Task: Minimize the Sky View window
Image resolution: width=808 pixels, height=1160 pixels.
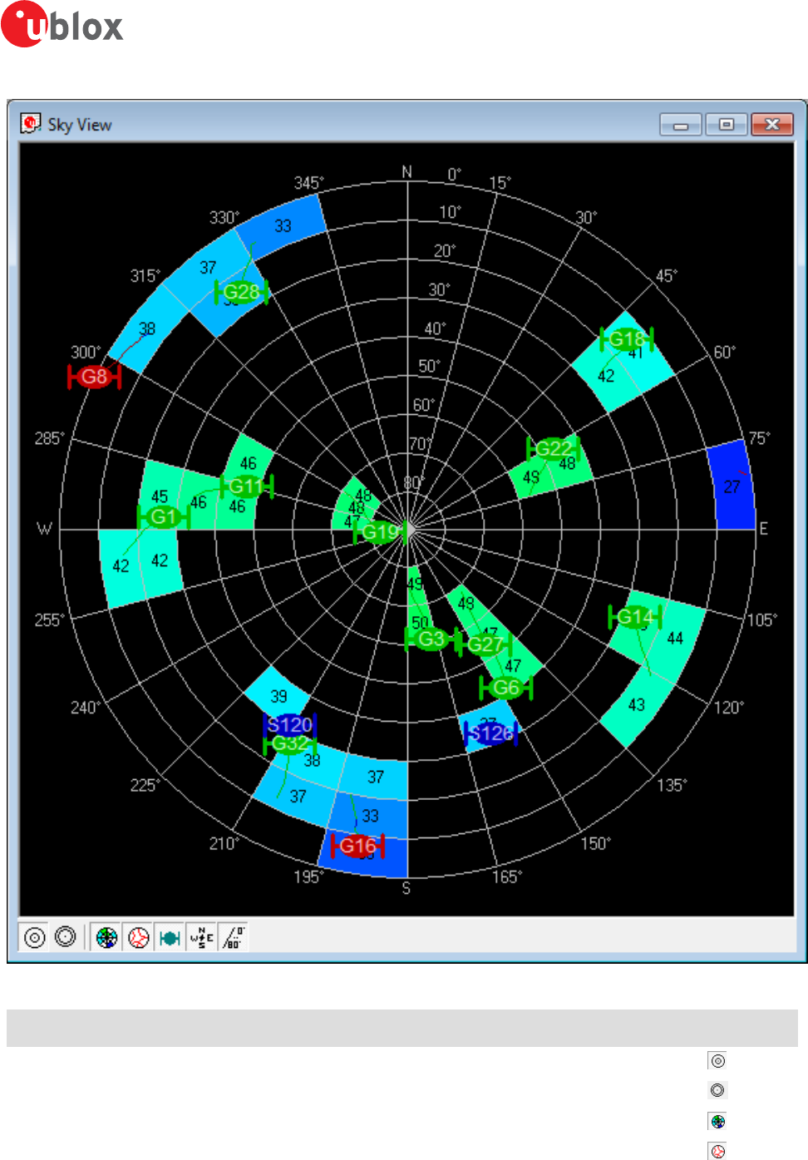Action: pyautogui.click(x=681, y=125)
